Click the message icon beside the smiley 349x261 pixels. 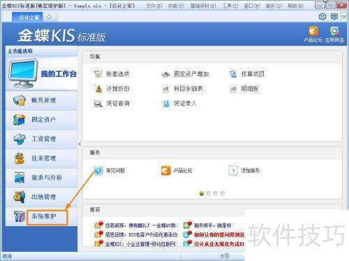pyautogui.click(x=334, y=17)
